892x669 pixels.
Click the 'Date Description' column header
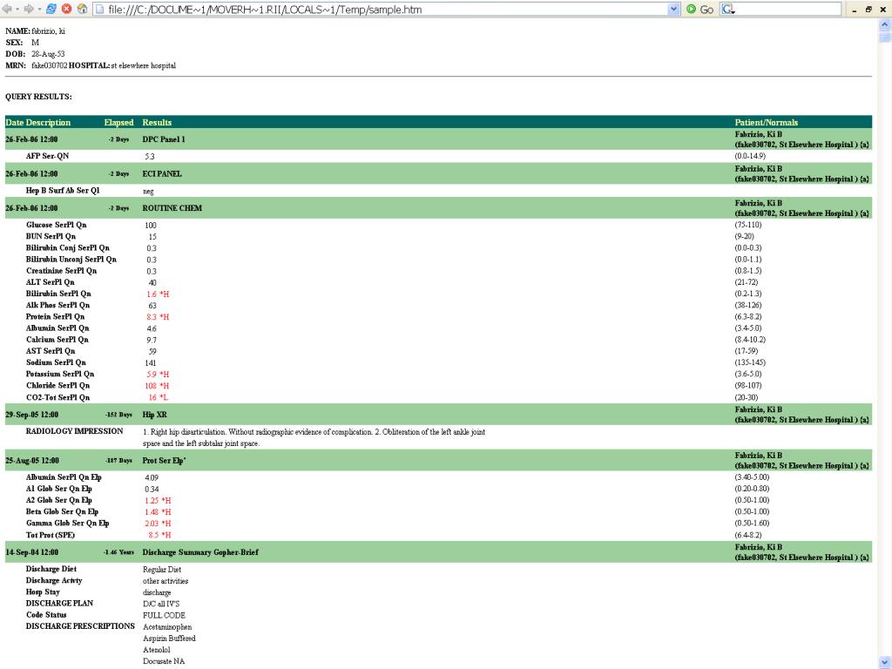click(38, 122)
